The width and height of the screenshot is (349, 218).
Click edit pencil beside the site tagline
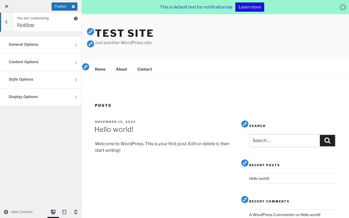(x=91, y=44)
